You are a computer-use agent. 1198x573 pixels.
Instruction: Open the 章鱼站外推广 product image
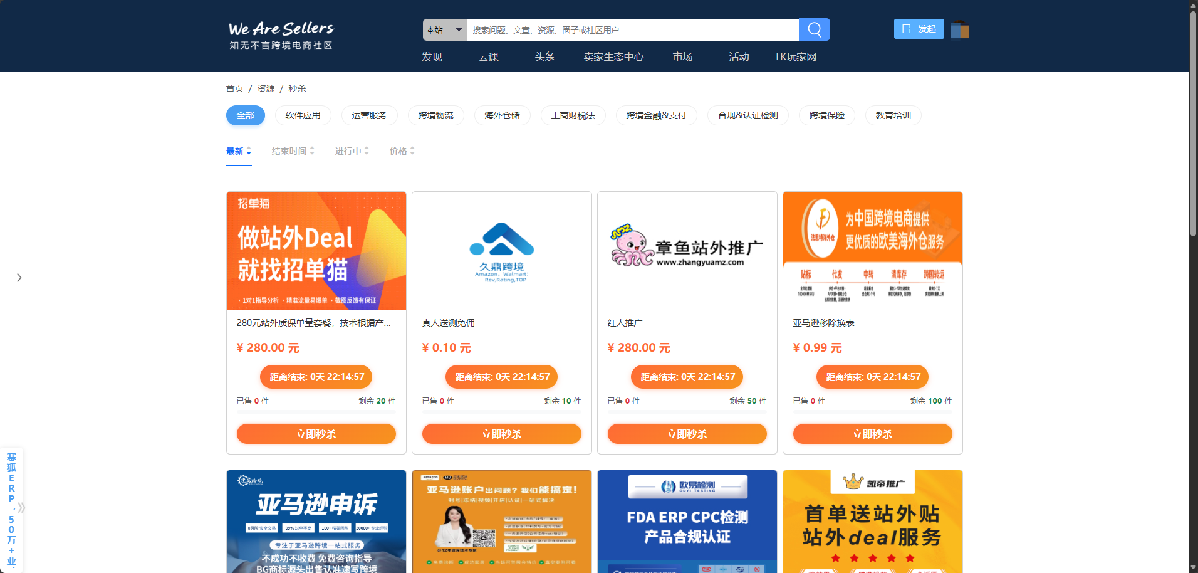click(687, 252)
